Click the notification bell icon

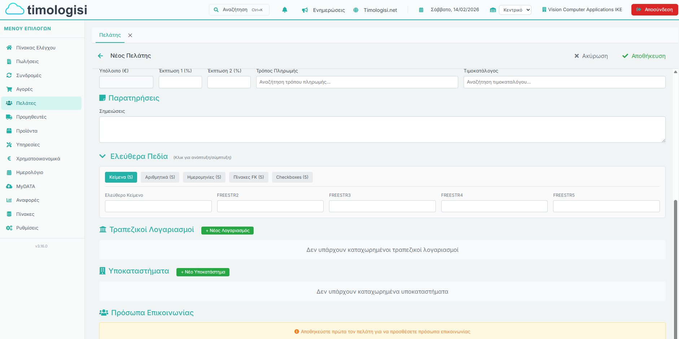point(285,10)
